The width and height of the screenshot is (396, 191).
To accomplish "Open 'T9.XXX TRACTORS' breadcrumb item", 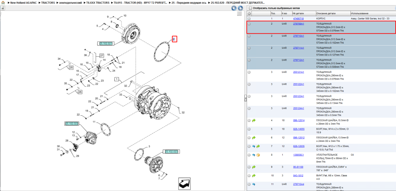I will (x=98, y=2).
